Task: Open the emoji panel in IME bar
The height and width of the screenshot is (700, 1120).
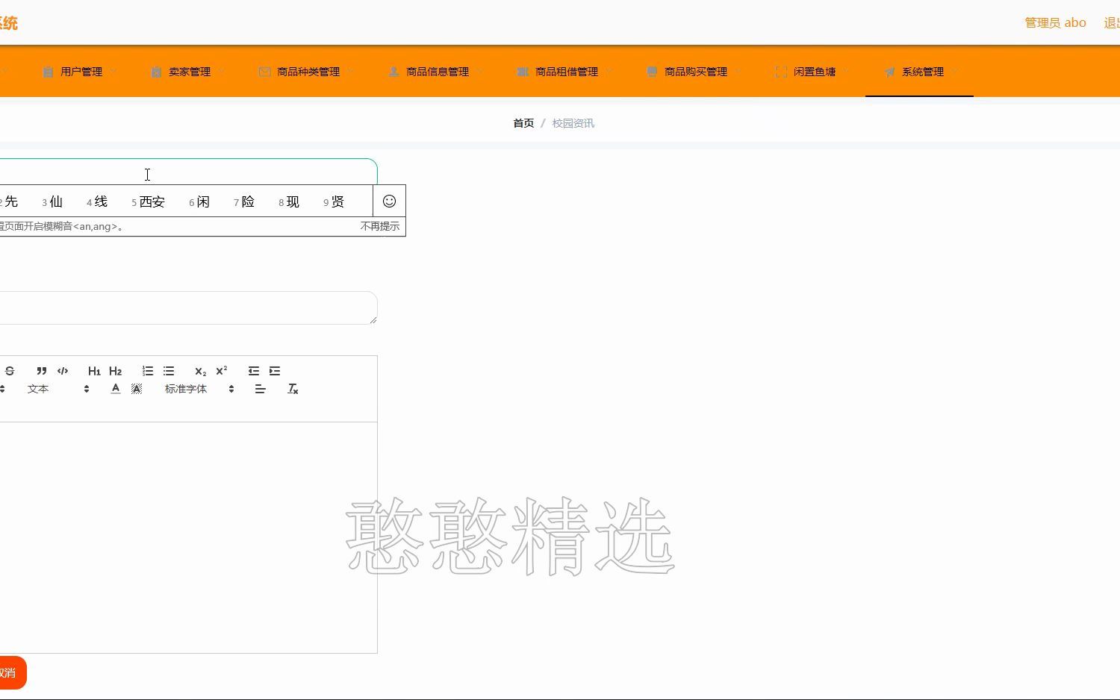Action: (389, 201)
